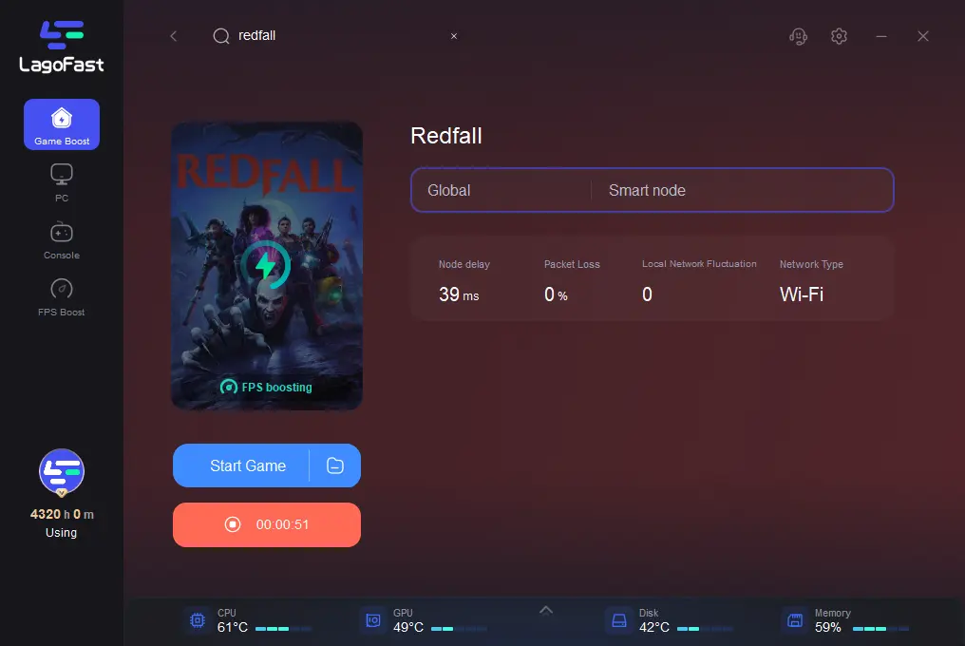965x646 pixels.
Task: Click the LagoFast logo
Action: tap(62, 47)
